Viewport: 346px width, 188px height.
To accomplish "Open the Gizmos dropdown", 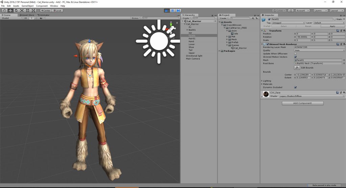I will coord(136,18).
